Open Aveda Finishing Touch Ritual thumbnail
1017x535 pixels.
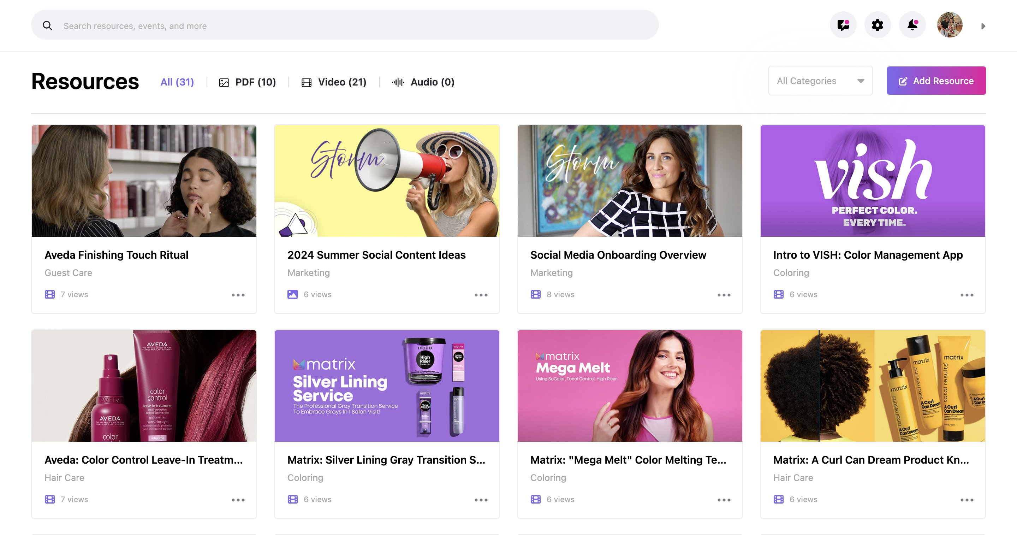coord(144,181)
